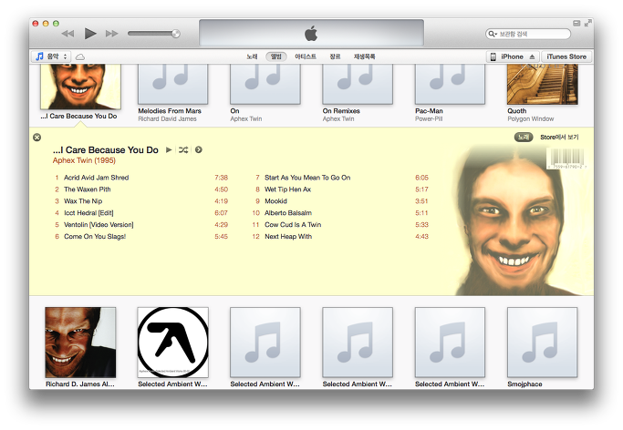Switch to the 노래 (Songs) tab
623x430 pixels.
252,56
